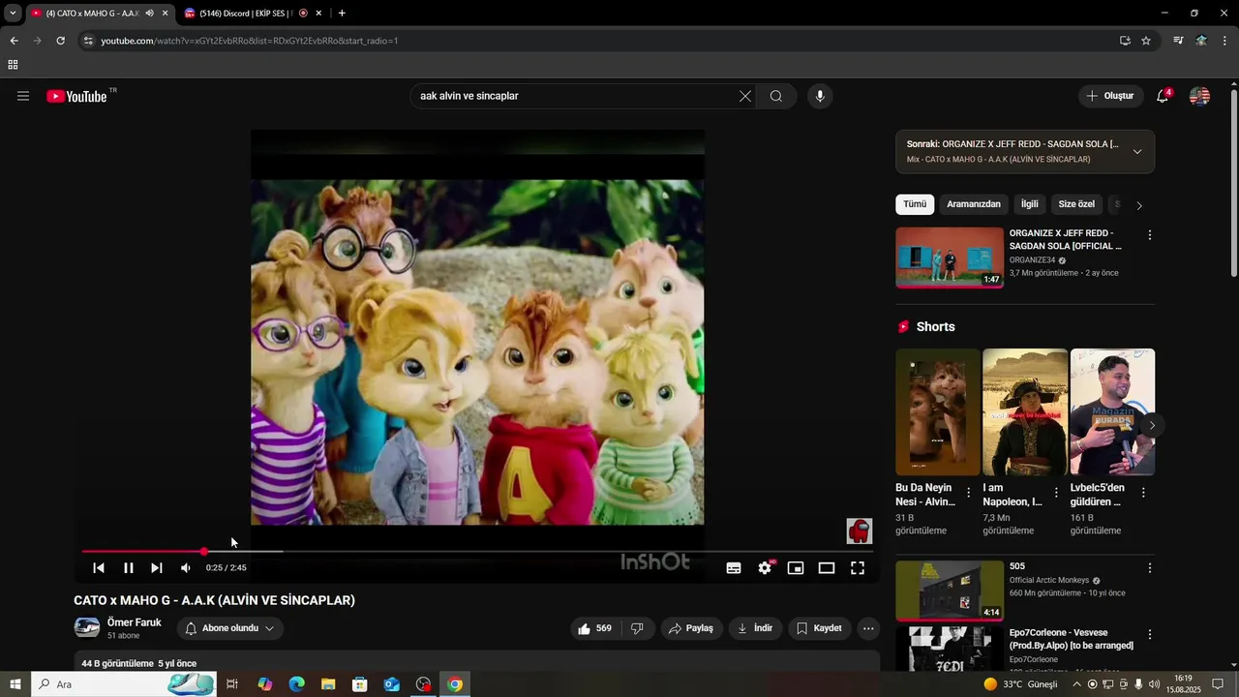Pause the playing video
The image size is (1239, 697).
[x=128, y=568]
